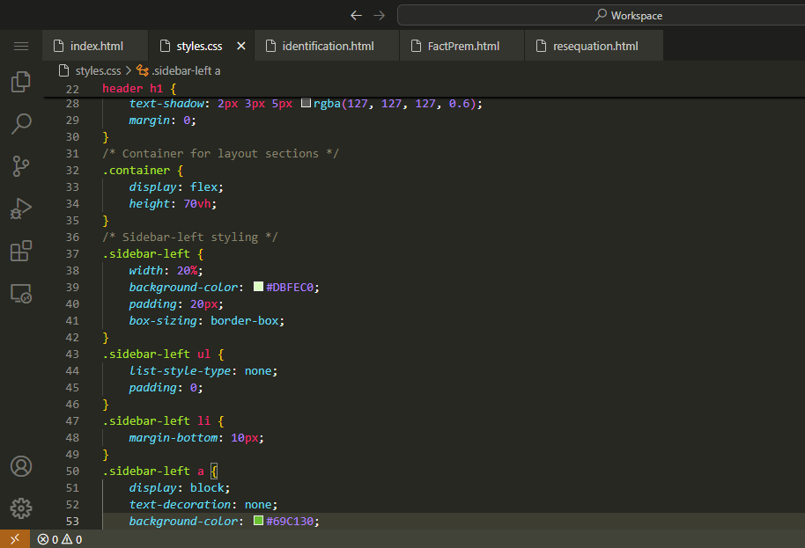This screenshot has height=548, width=805.
Task: Close the styles.css tab
Action: (x=240, y=46)
